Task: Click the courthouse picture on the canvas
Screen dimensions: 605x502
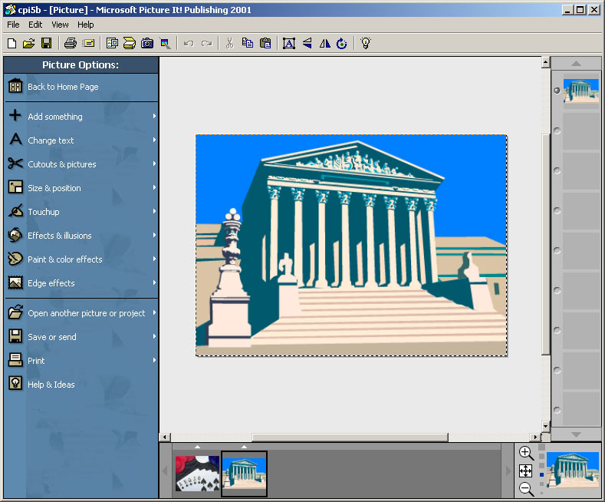Action: coord(351,245)
